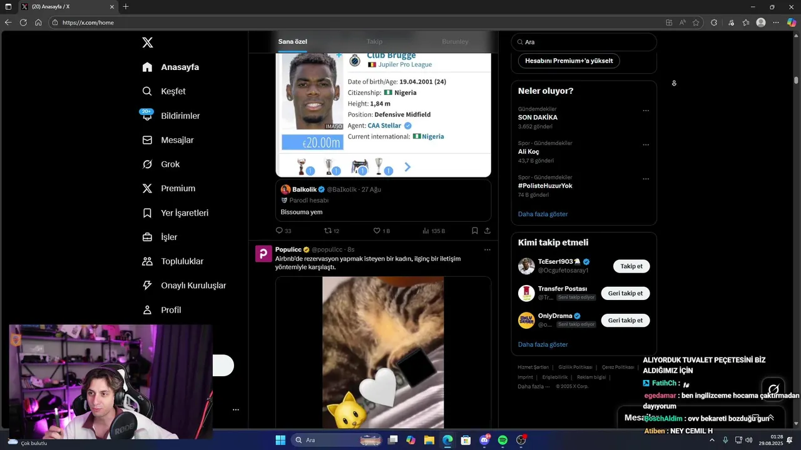The image size is (801, 450).
Task: Open Premium from sidebar
Action: (x=168, y=188)
